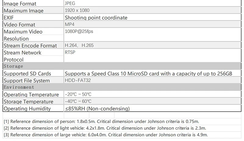Image resolution: width=244 pixels, height=141 pixels.
Task: Click the Storage Temperature range value
Action: [x=78, y=101]
